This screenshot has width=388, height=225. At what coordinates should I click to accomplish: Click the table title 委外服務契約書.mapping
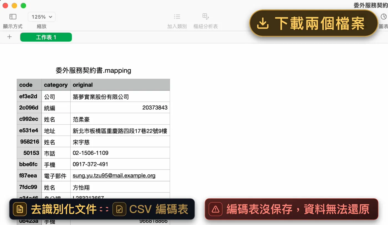(x=93, y=70)
